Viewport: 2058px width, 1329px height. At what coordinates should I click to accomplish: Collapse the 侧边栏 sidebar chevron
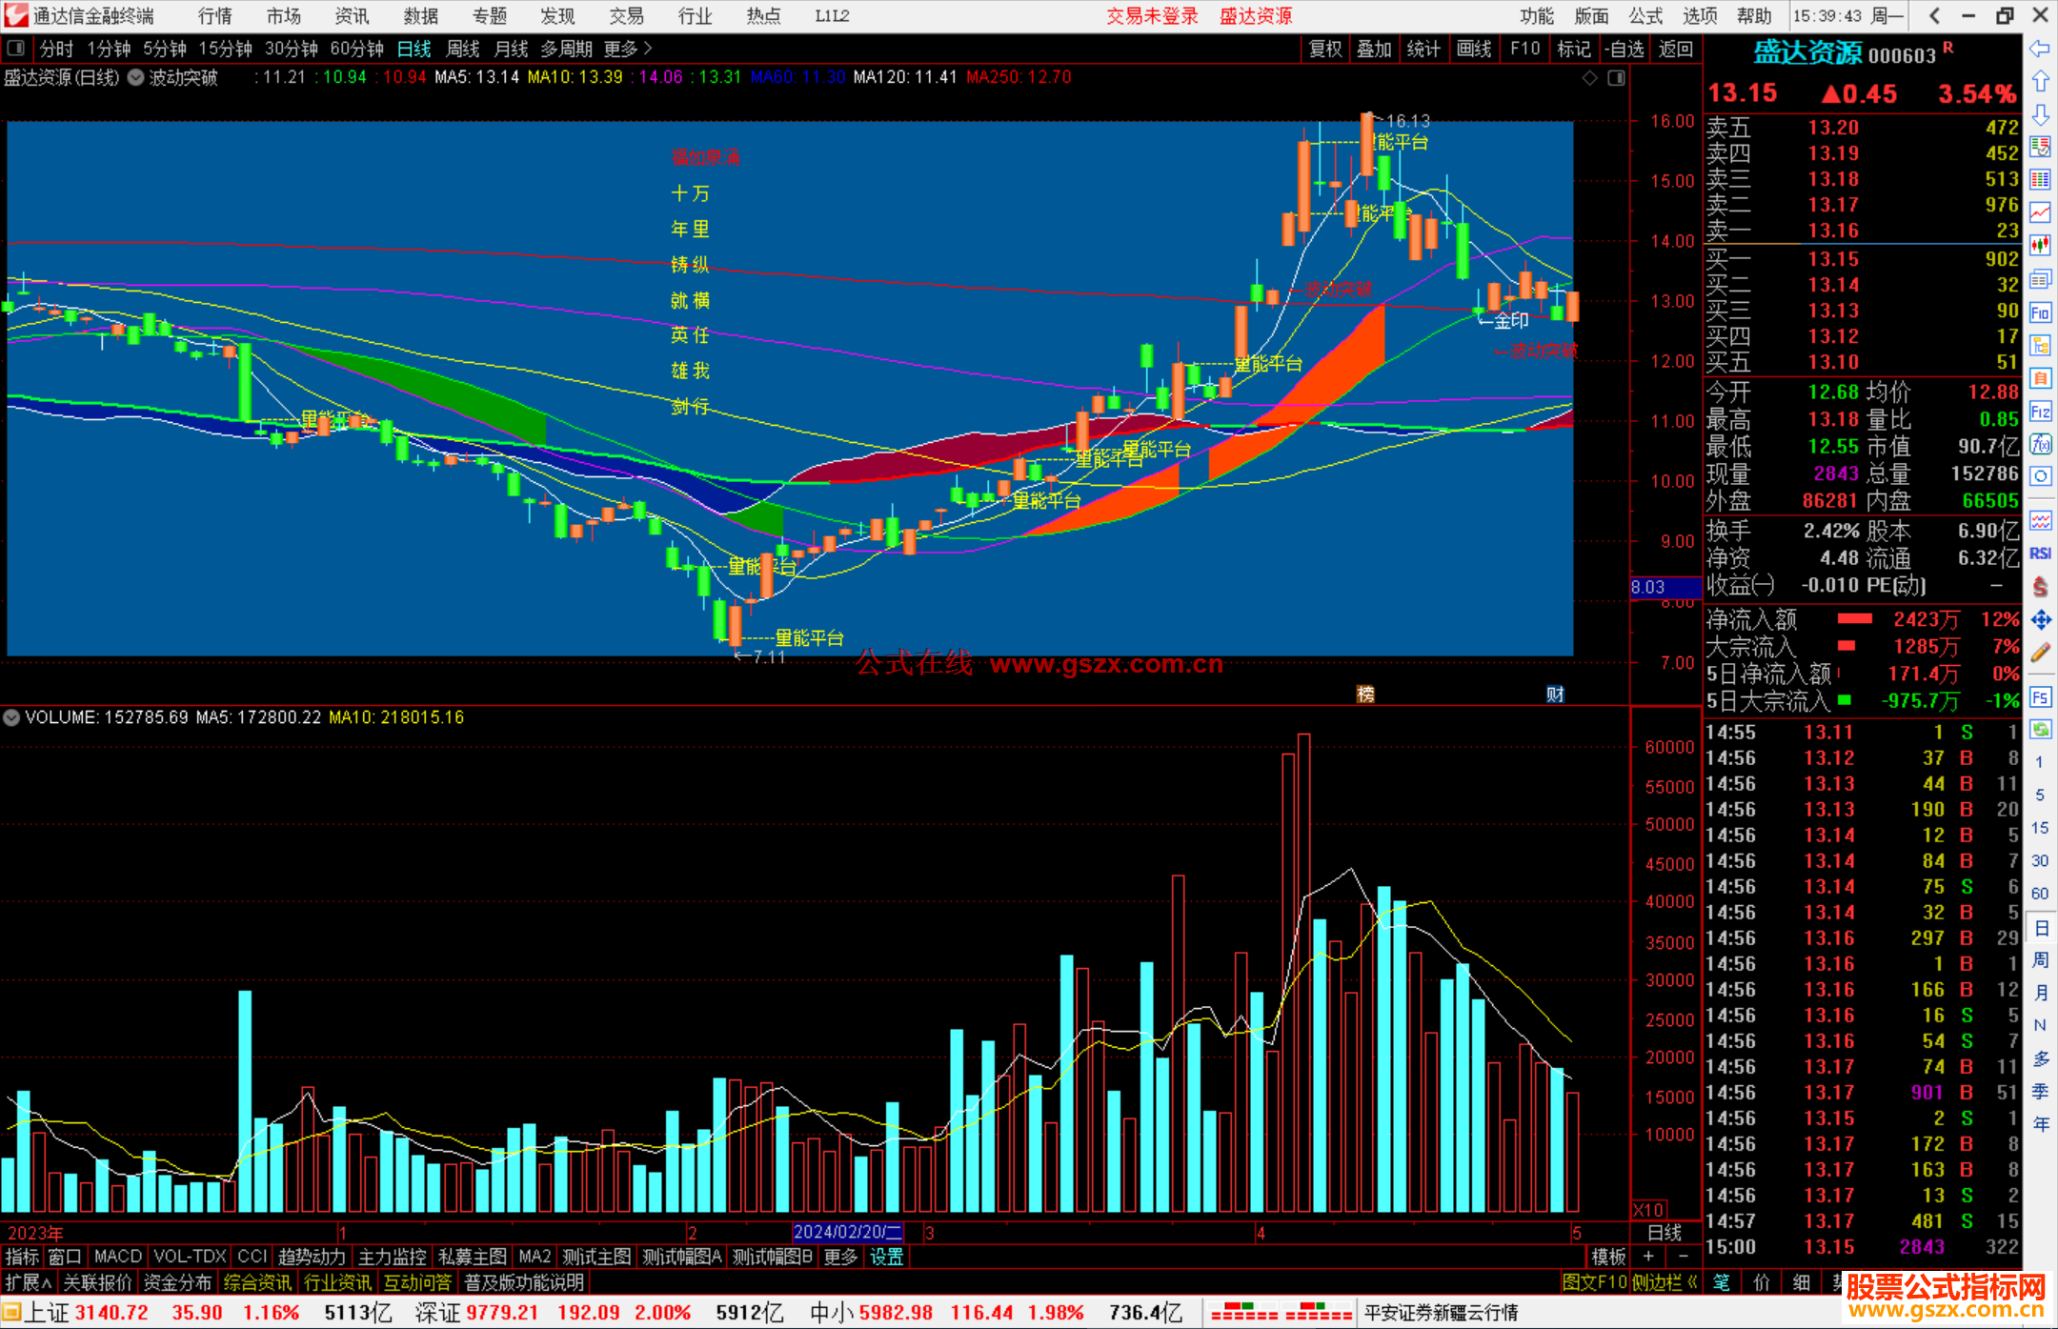coord(1692,1282)
